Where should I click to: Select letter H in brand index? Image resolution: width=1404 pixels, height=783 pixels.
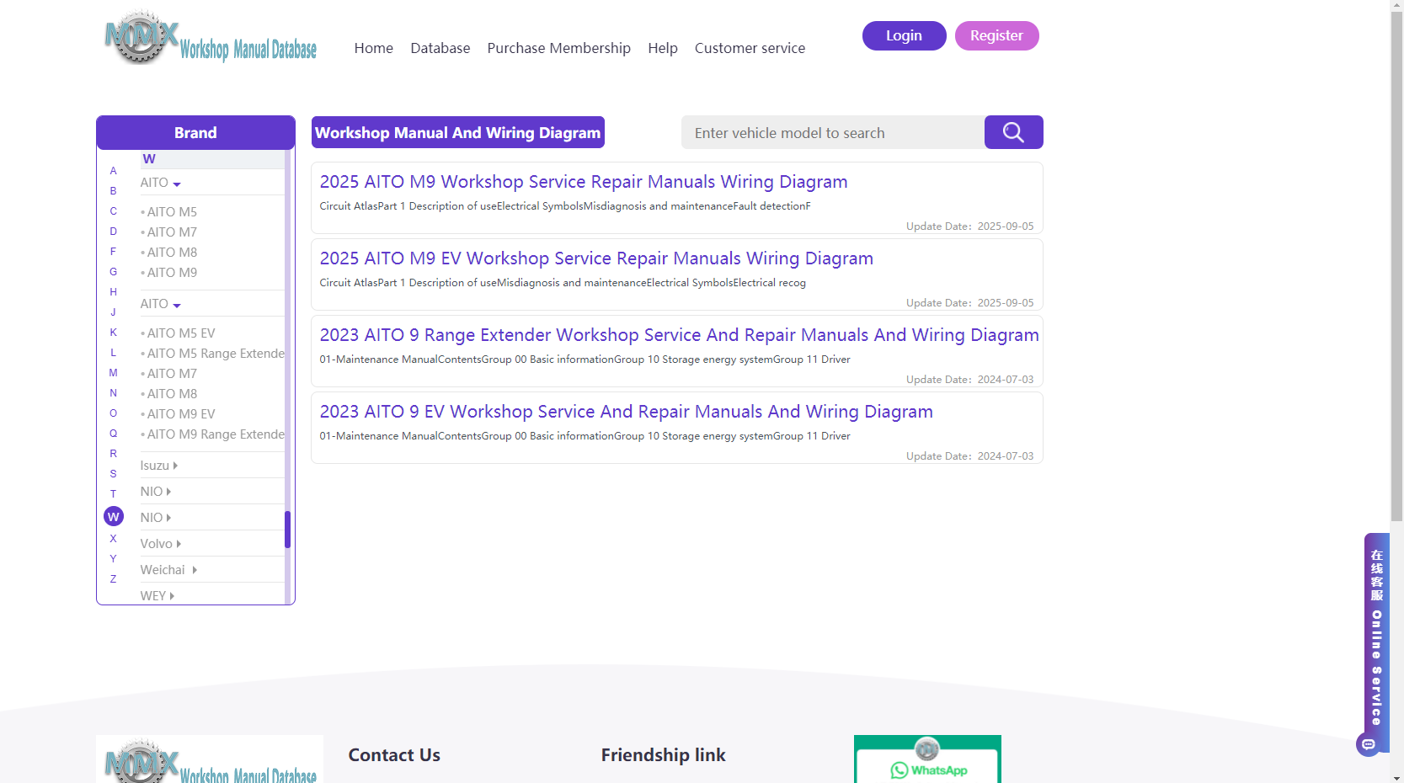pyautogui.click(x=114, y=292)
